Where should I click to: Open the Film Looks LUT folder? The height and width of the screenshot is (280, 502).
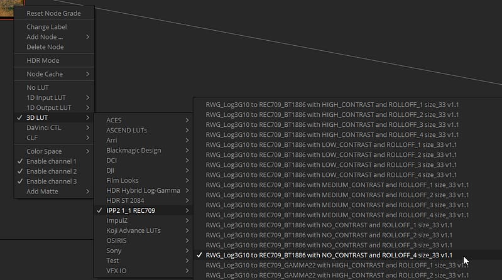point(143,180)
